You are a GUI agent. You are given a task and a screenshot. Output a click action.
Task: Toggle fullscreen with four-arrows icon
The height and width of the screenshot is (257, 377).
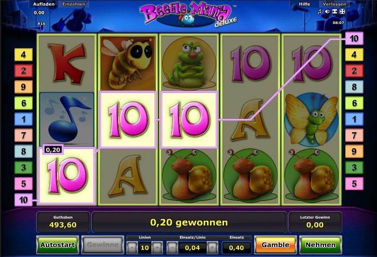pyautogui.click(x=342, y=11)
